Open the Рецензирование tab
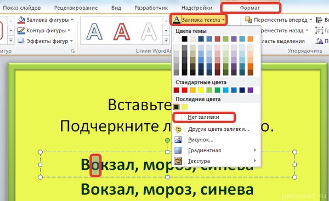Screen dimensions: 329x201 pos(76,8)
